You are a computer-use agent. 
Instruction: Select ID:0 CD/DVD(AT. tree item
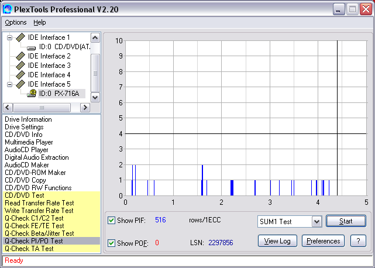(x=64, y=47)
